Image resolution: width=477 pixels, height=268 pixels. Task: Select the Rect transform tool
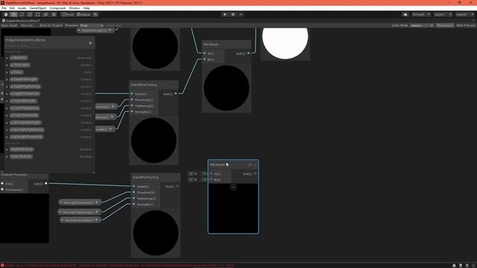(x=38, y=15)
